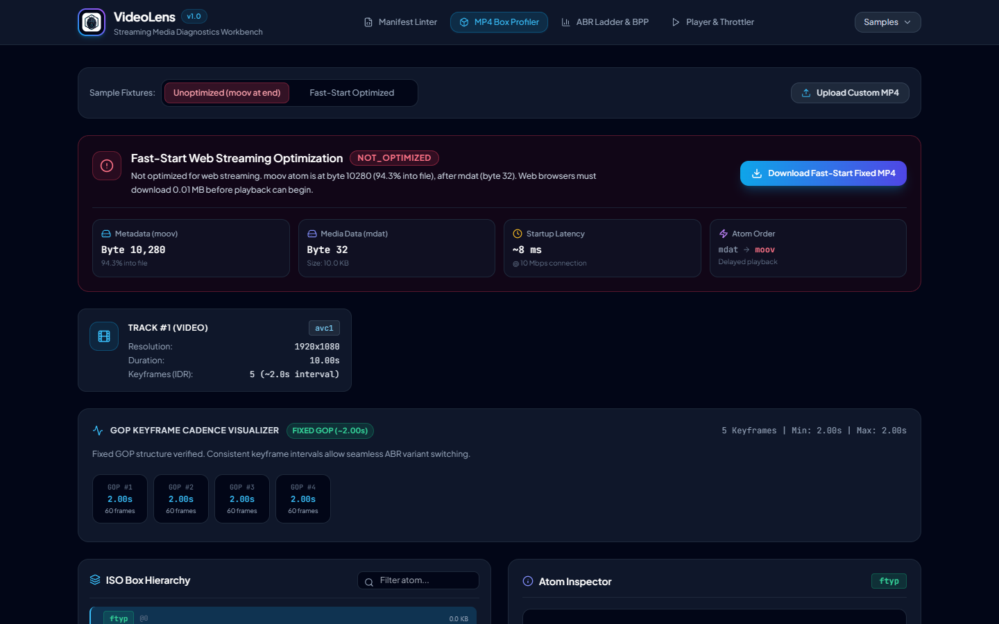
Task: Click Download Fast-Start Fixed MP4
Action: [823, 173]
